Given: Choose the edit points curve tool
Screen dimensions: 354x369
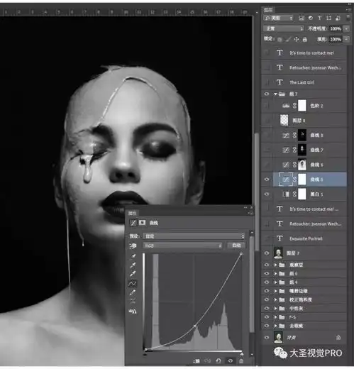Looking at the screenshot, I should pyautogui.click(x=133, y=283).
